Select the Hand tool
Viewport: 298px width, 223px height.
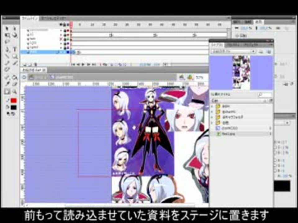tap(7, 92)
